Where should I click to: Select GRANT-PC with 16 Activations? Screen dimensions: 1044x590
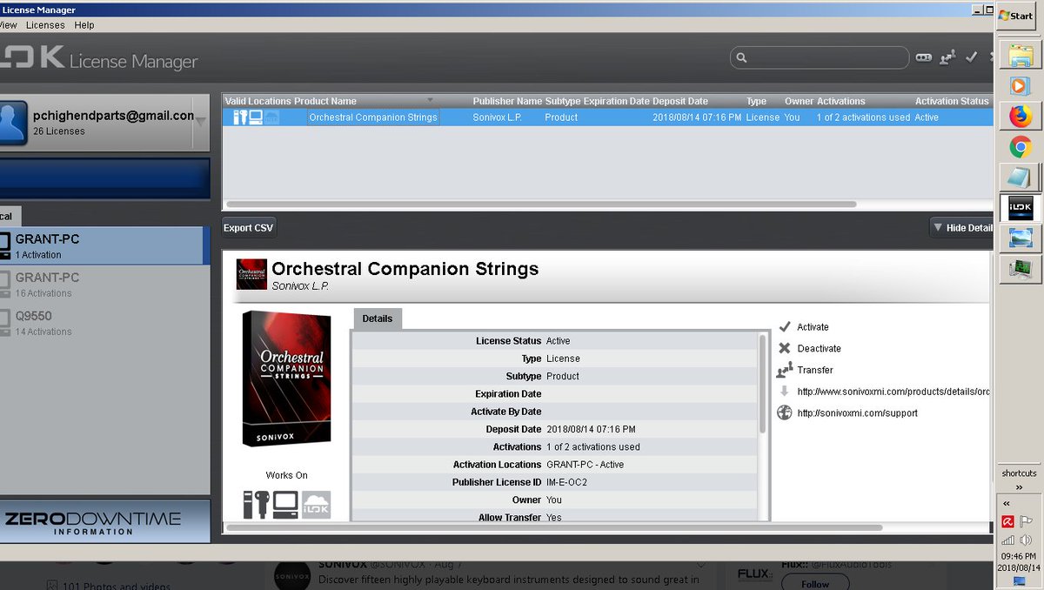[x=104, y=285]
